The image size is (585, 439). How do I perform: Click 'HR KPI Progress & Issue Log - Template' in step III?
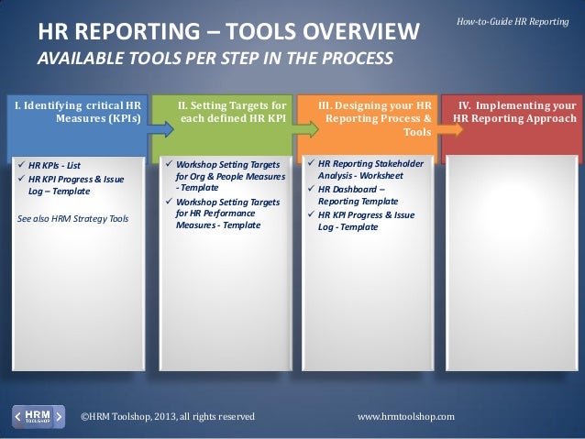(x=367, y=221)
